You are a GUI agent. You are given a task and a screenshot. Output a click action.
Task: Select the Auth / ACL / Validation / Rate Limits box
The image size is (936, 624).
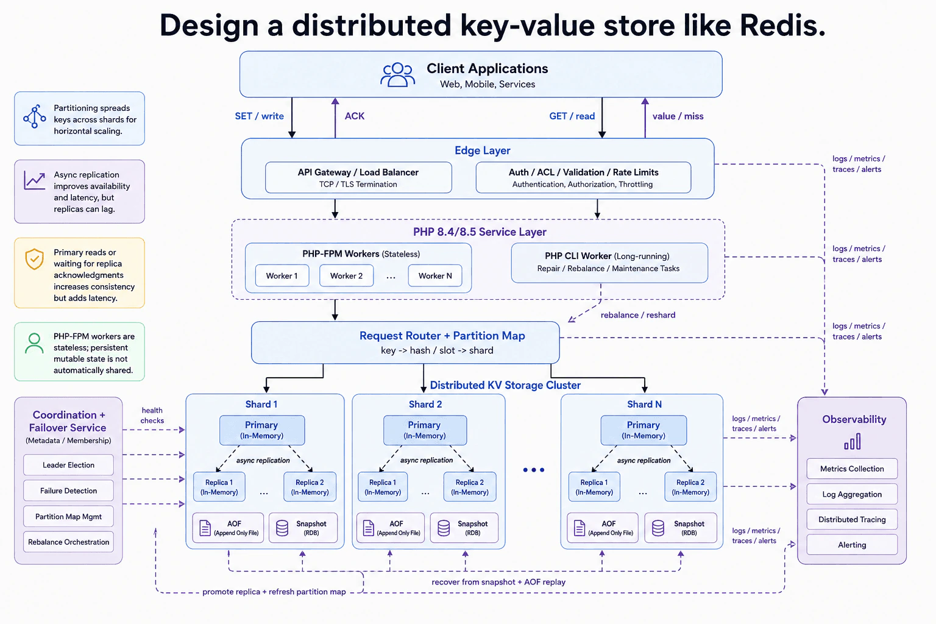click(x=583, y=177)
